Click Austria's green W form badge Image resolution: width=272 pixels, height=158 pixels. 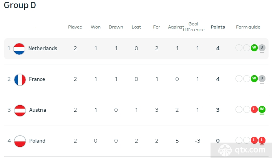click(x=262, y=109)
